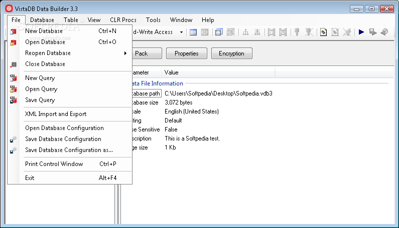Select XML Import and Export
This screenshot has width=399, height=228.
click(70, 114)
